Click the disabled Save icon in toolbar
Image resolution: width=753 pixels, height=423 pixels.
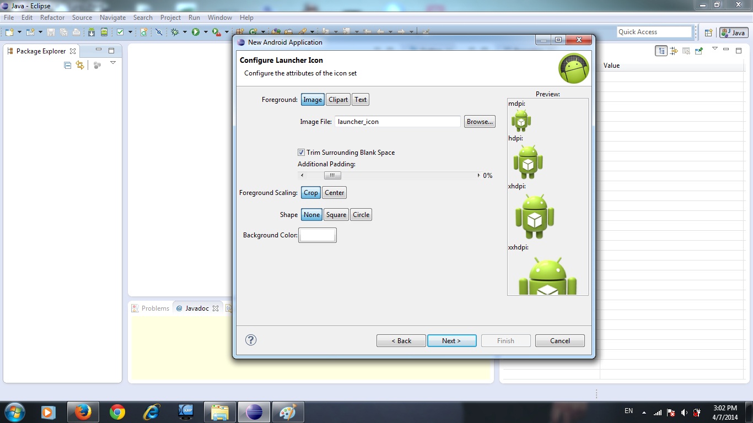coord(51,32)
